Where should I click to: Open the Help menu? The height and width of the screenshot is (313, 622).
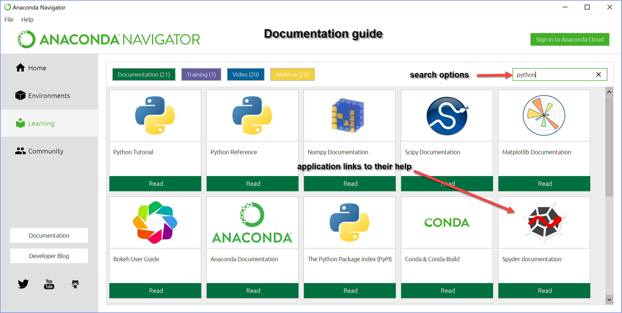(27, 20)
